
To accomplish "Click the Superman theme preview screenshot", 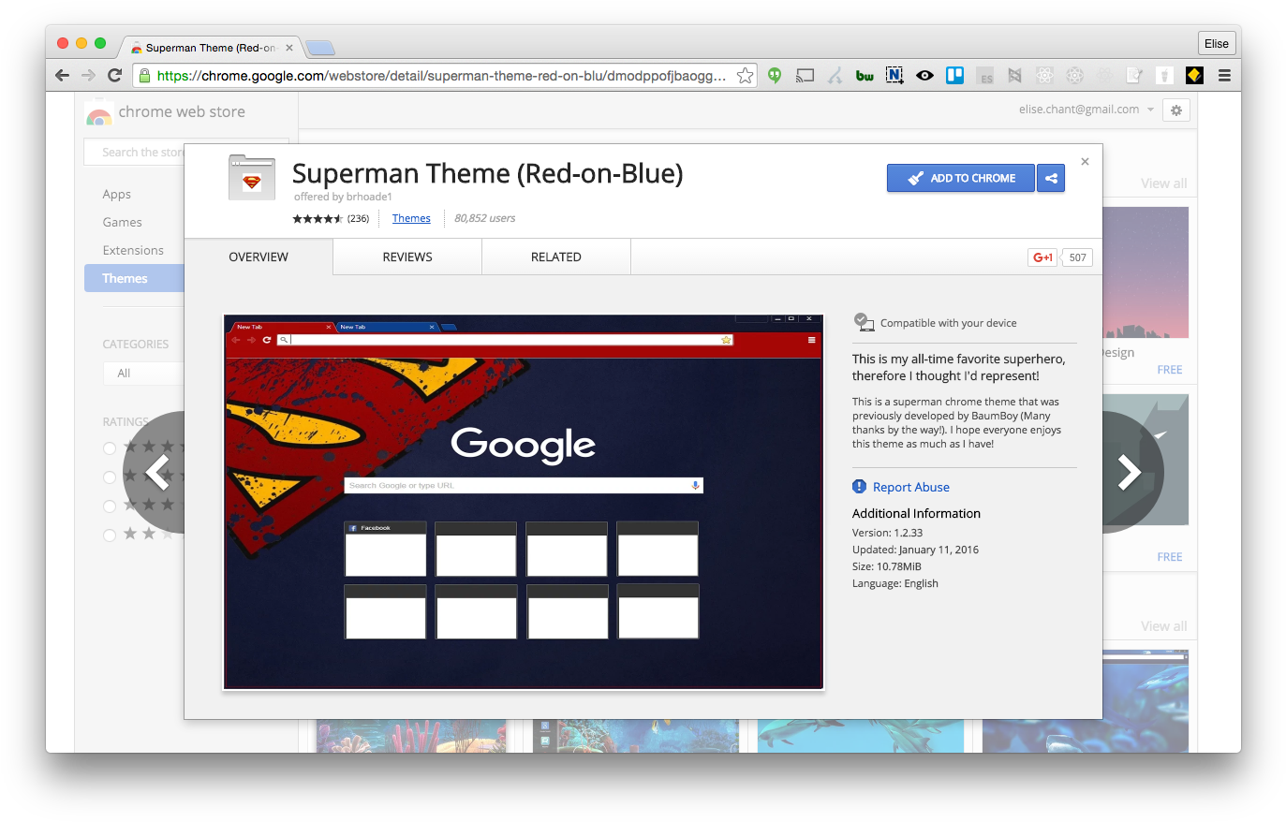I will pyautogui.click(x=524, y=502).
